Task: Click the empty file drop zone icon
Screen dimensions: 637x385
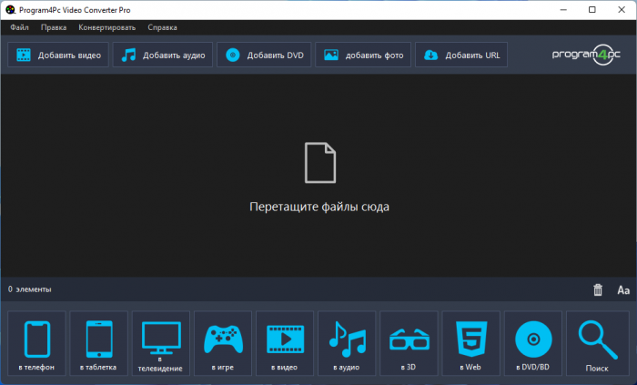Action: coord(320,162)
